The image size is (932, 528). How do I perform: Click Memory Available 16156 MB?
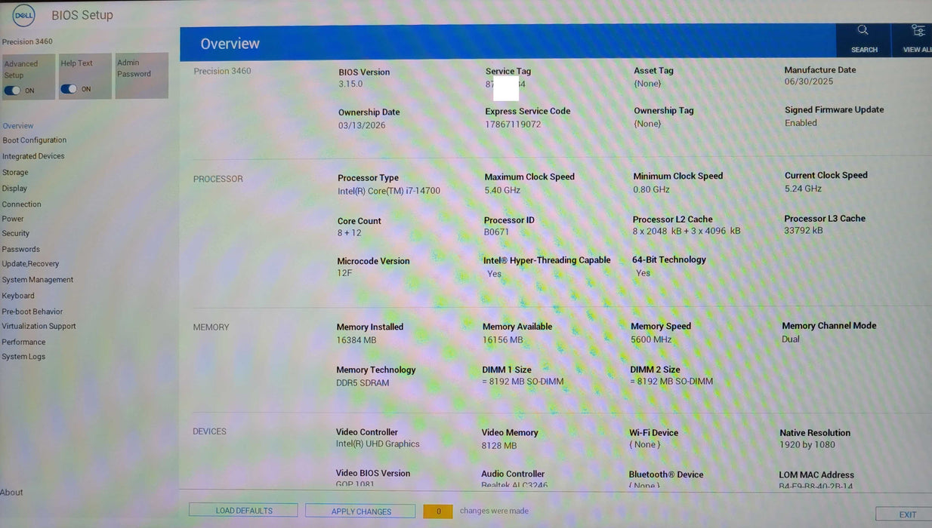502,340
